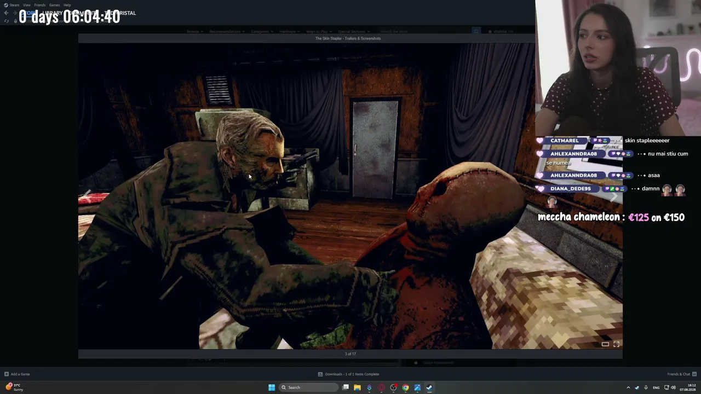This screenshot has height=394, width=701.
Task: Click the 'The Skin Stapler - Trailers & Screenshots' title
Action: coord(348,38)
